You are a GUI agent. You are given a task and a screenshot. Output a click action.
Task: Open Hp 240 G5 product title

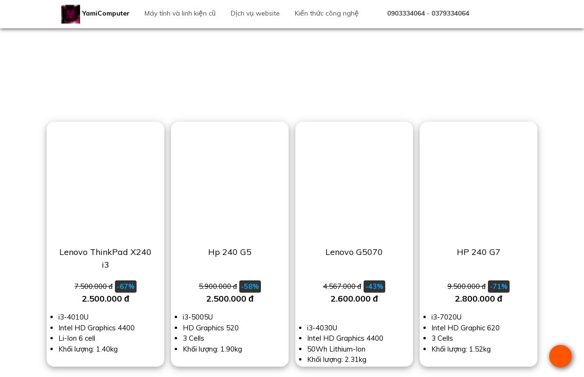[x=230, y=252]
